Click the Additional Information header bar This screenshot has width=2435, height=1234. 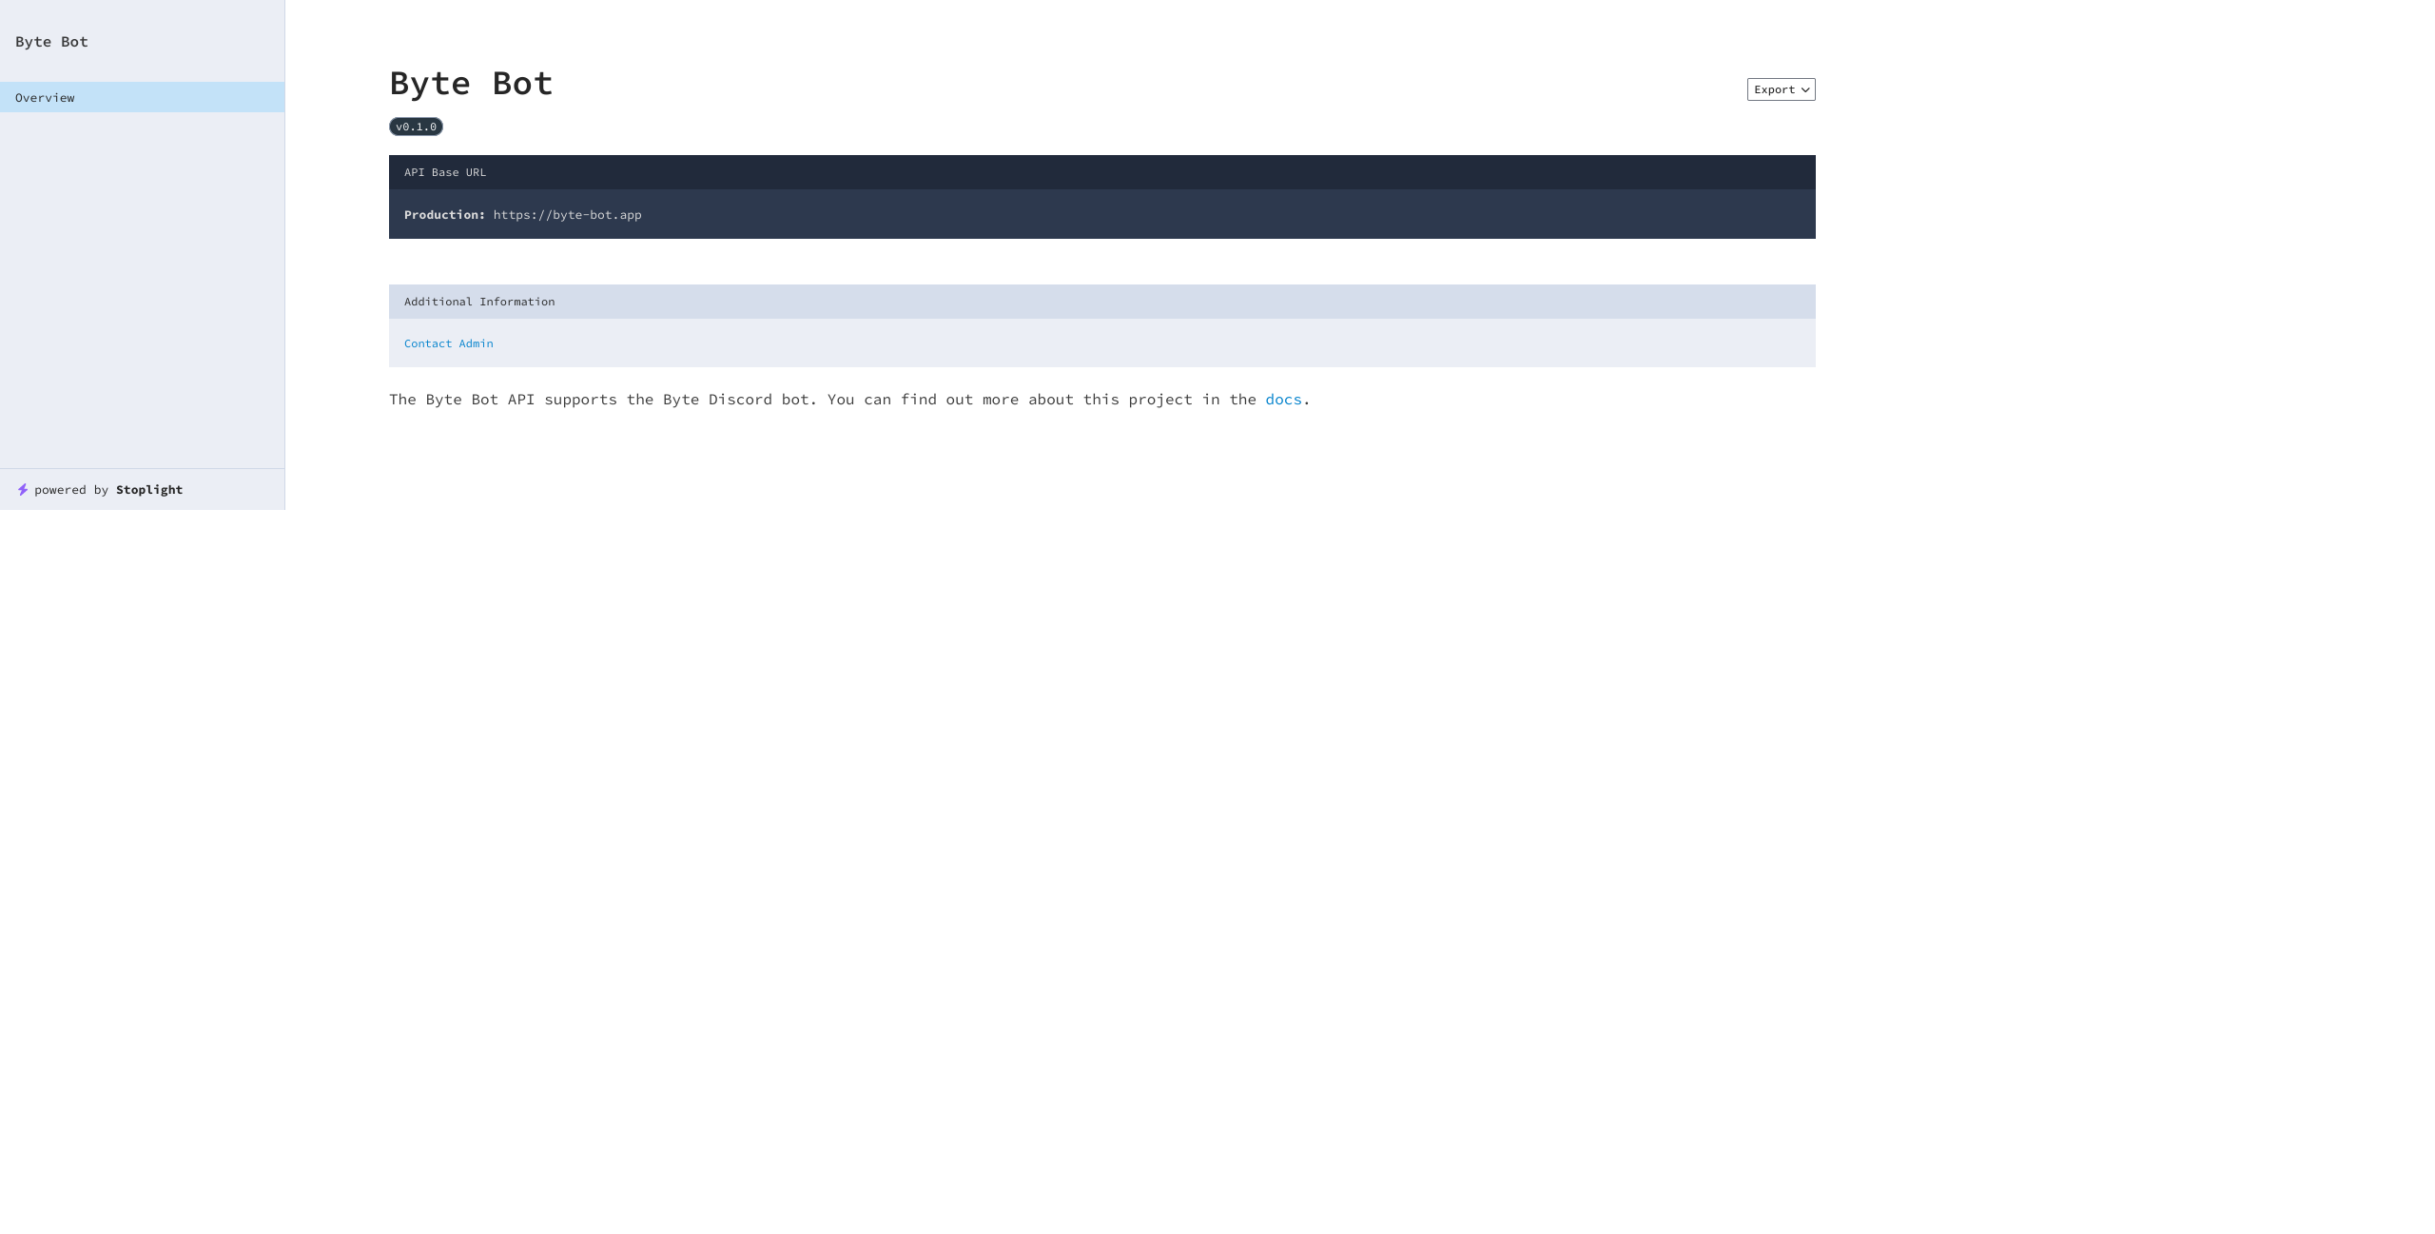click(479, 302)
